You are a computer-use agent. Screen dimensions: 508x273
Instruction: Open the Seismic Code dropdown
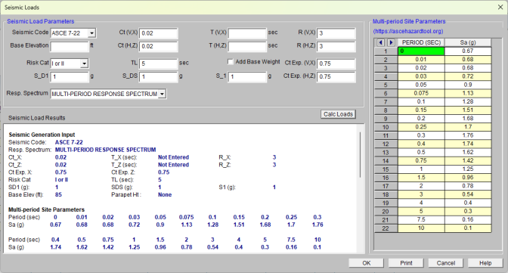[92, 33]
